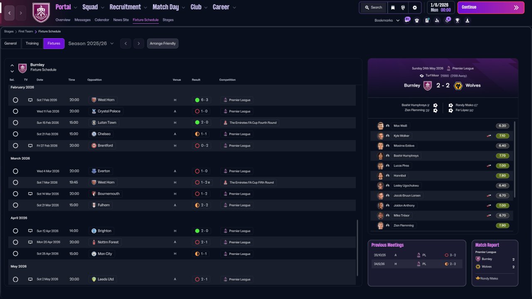Switch to the General tab

tap(10, 44)
